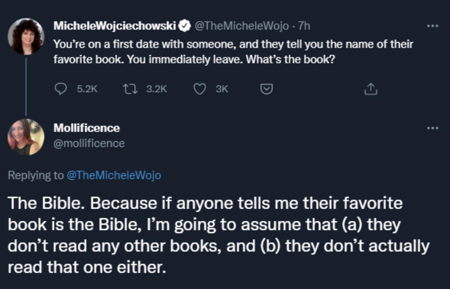Screen dimensions: 450x289
Task: Like the tweet with the heart icon
Action: pyautogui.click(x=200, y=89)
